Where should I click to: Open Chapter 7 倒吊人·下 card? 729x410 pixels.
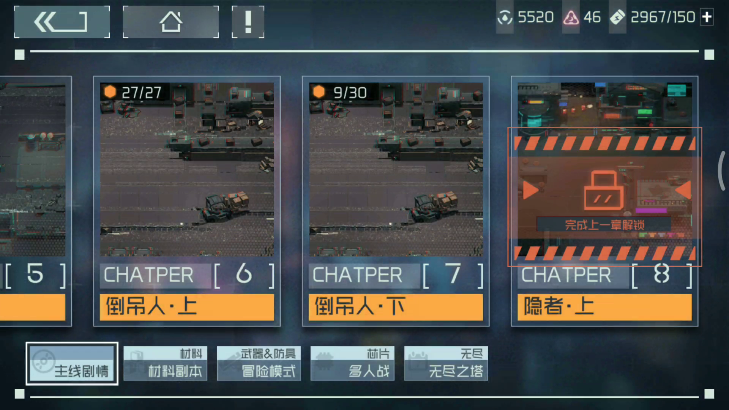[396, 201]
